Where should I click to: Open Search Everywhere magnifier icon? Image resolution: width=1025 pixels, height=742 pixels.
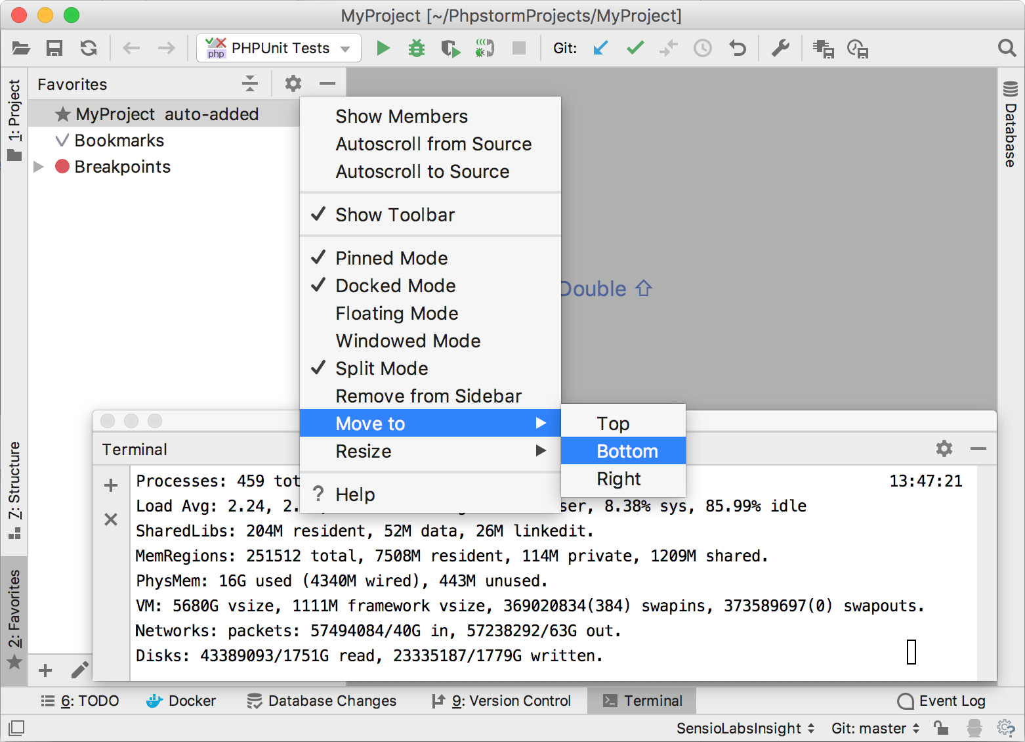pyautogui.click(x=1007, y=48)
